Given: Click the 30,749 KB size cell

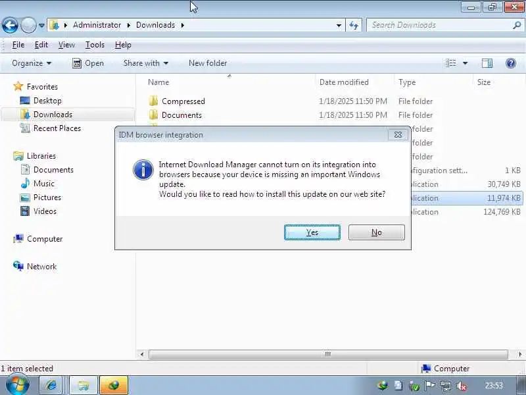Looking at the screenshot, I should [504, 184].
